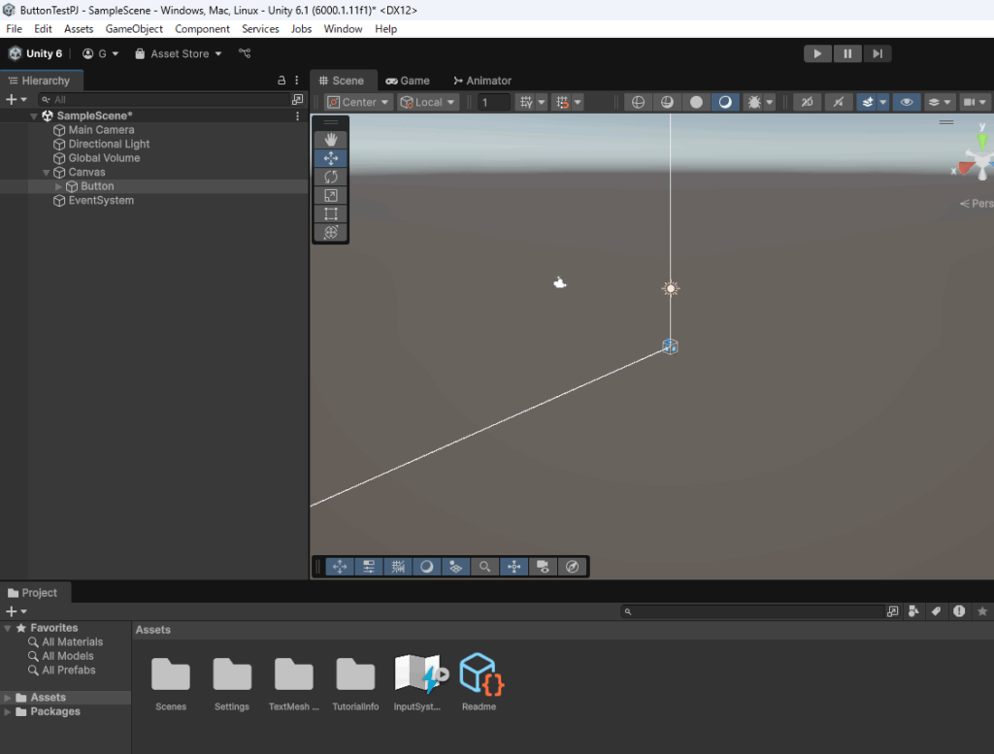Toggle 2D view mode in Scene

pos(807,102)
